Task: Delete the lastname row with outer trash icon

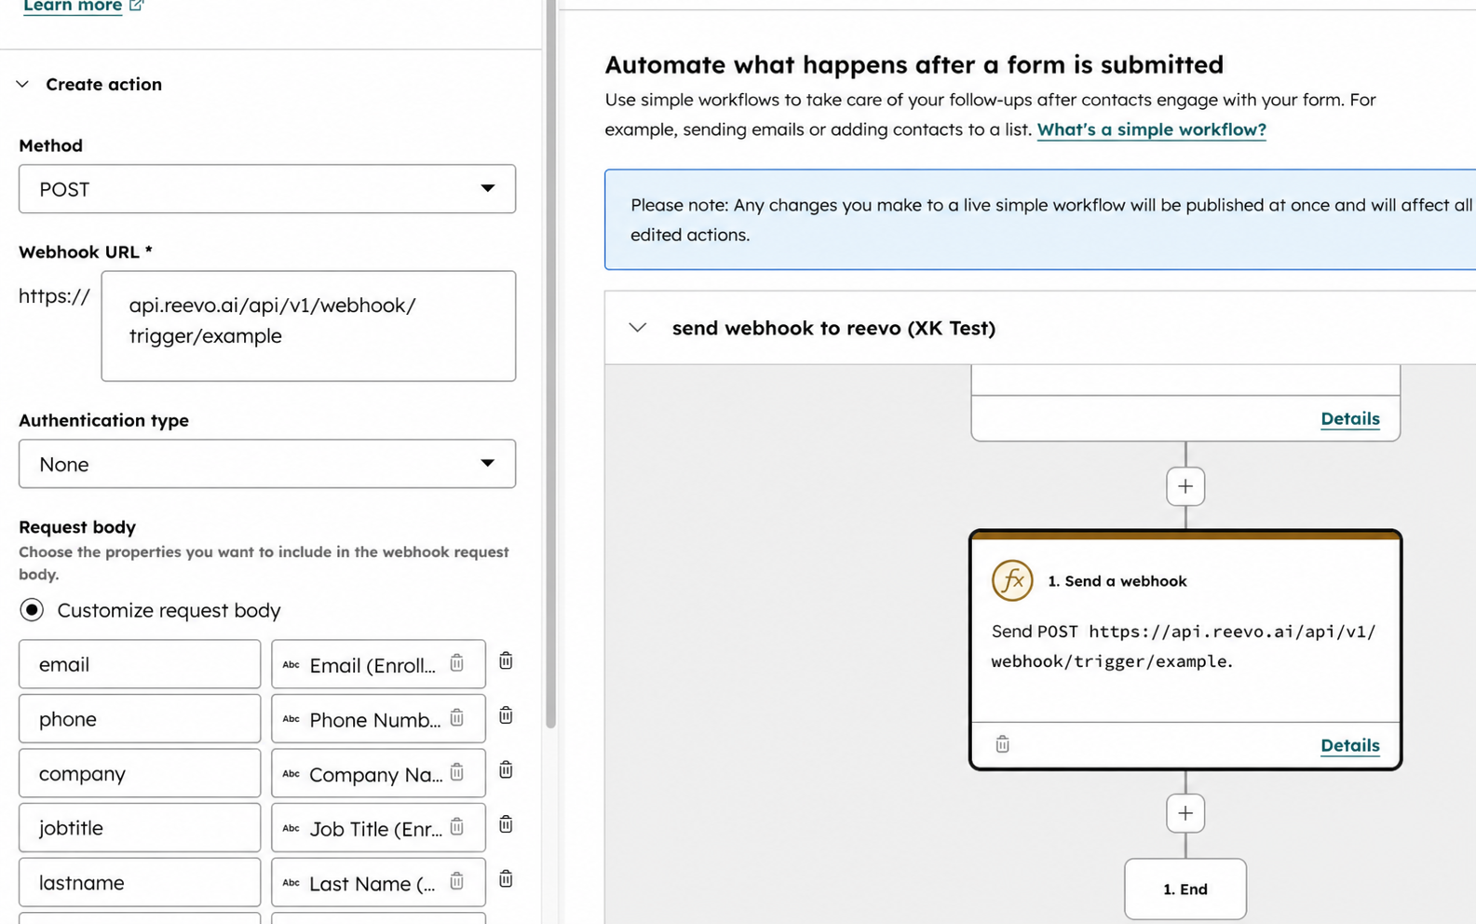Action: (x=506, y=878)
